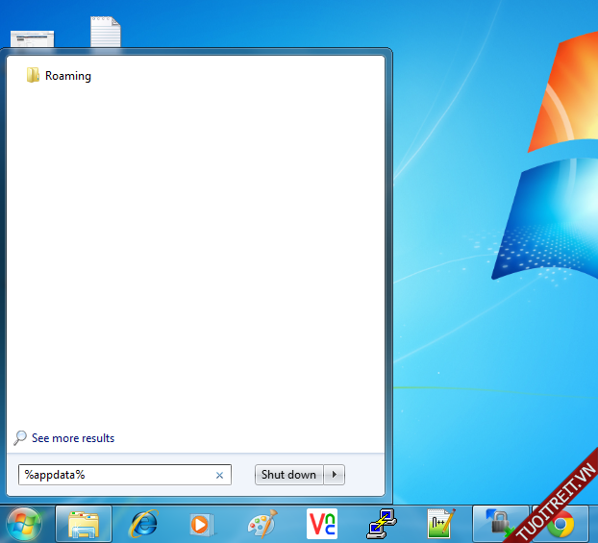Expand the arrow next to Shut down
The image size is (598, 543).
point(334,475)
